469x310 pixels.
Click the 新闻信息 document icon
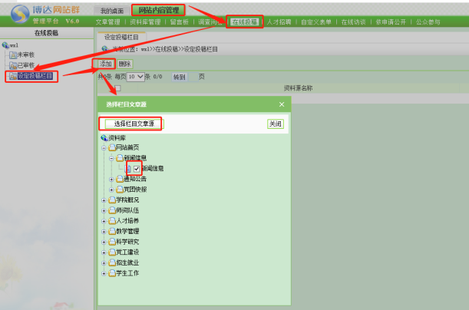coord(128,168)
